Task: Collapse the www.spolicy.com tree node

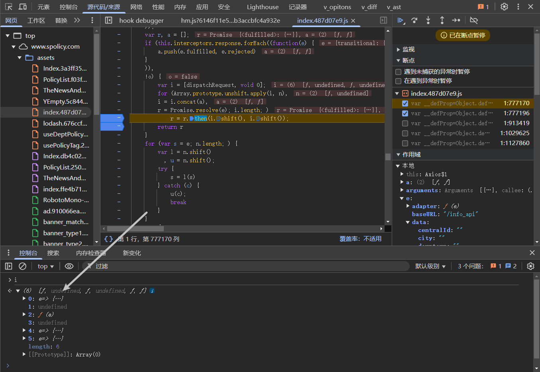Action: [x=14, y=47]
